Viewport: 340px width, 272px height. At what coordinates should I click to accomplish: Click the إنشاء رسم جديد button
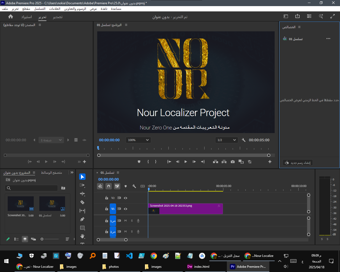(x=298, y=163)
